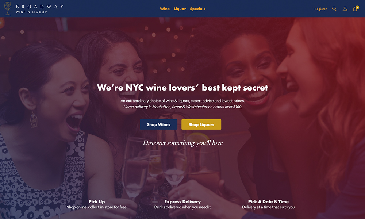This screenshot has height=219, width=365.
Task: Click 'Delivery at a time that suits you' text
Action: 268,207
